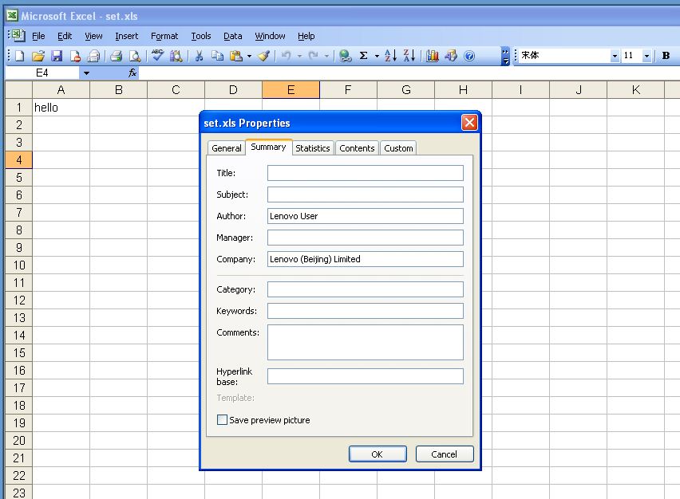Select the row 12 header
The image size is (680, 499).
pyautogui.click(x=18, y=301)
